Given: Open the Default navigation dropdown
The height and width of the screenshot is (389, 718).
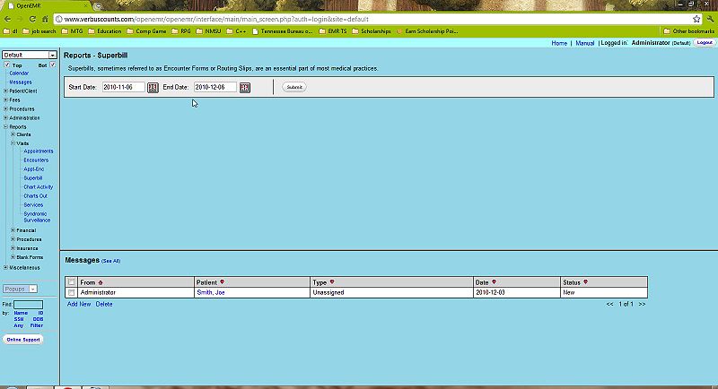Looking at the screenshot, I should point(30,55).
